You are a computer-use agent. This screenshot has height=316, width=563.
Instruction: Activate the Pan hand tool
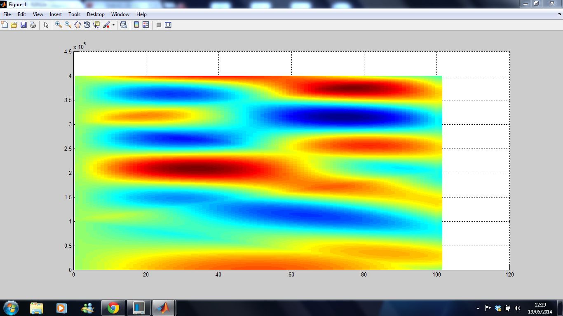(x=77, y=25)
